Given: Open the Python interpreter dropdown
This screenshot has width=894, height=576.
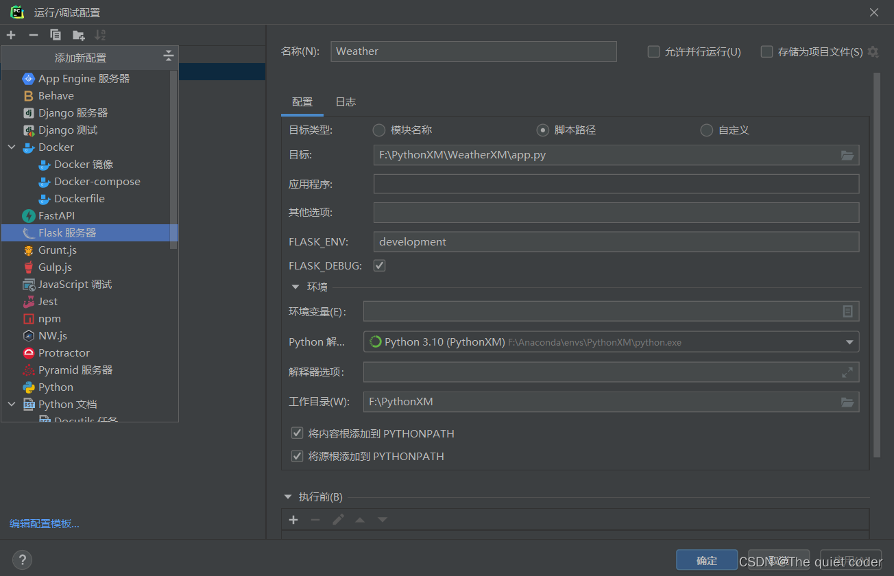Looking at the screenshot, I should point(849,341).
